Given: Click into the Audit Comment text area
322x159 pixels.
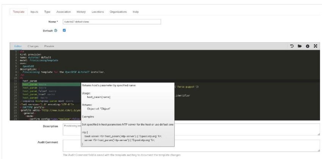Looking at the screenshot, I should tap(191, 145).
